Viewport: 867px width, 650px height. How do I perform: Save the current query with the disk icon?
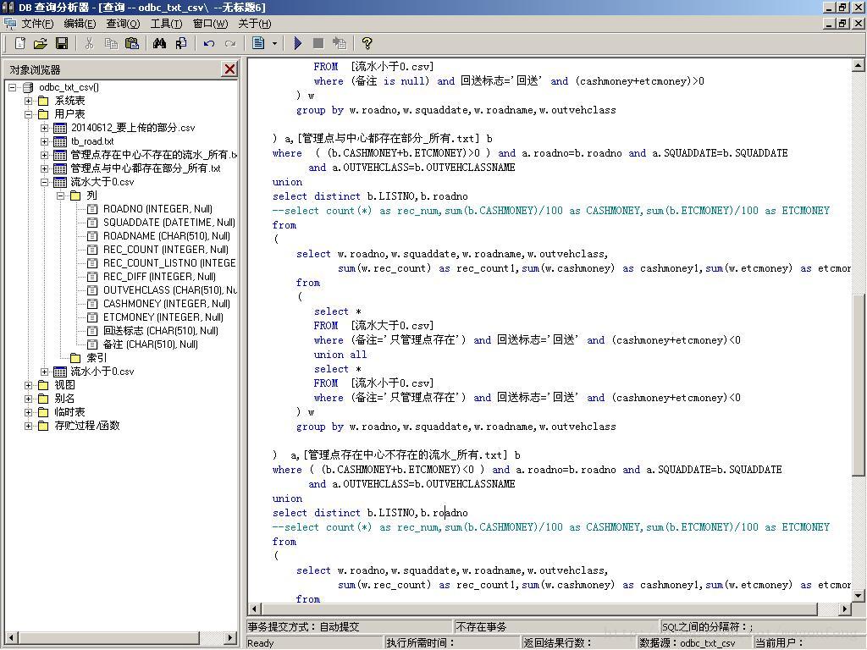tap(61, 43)
